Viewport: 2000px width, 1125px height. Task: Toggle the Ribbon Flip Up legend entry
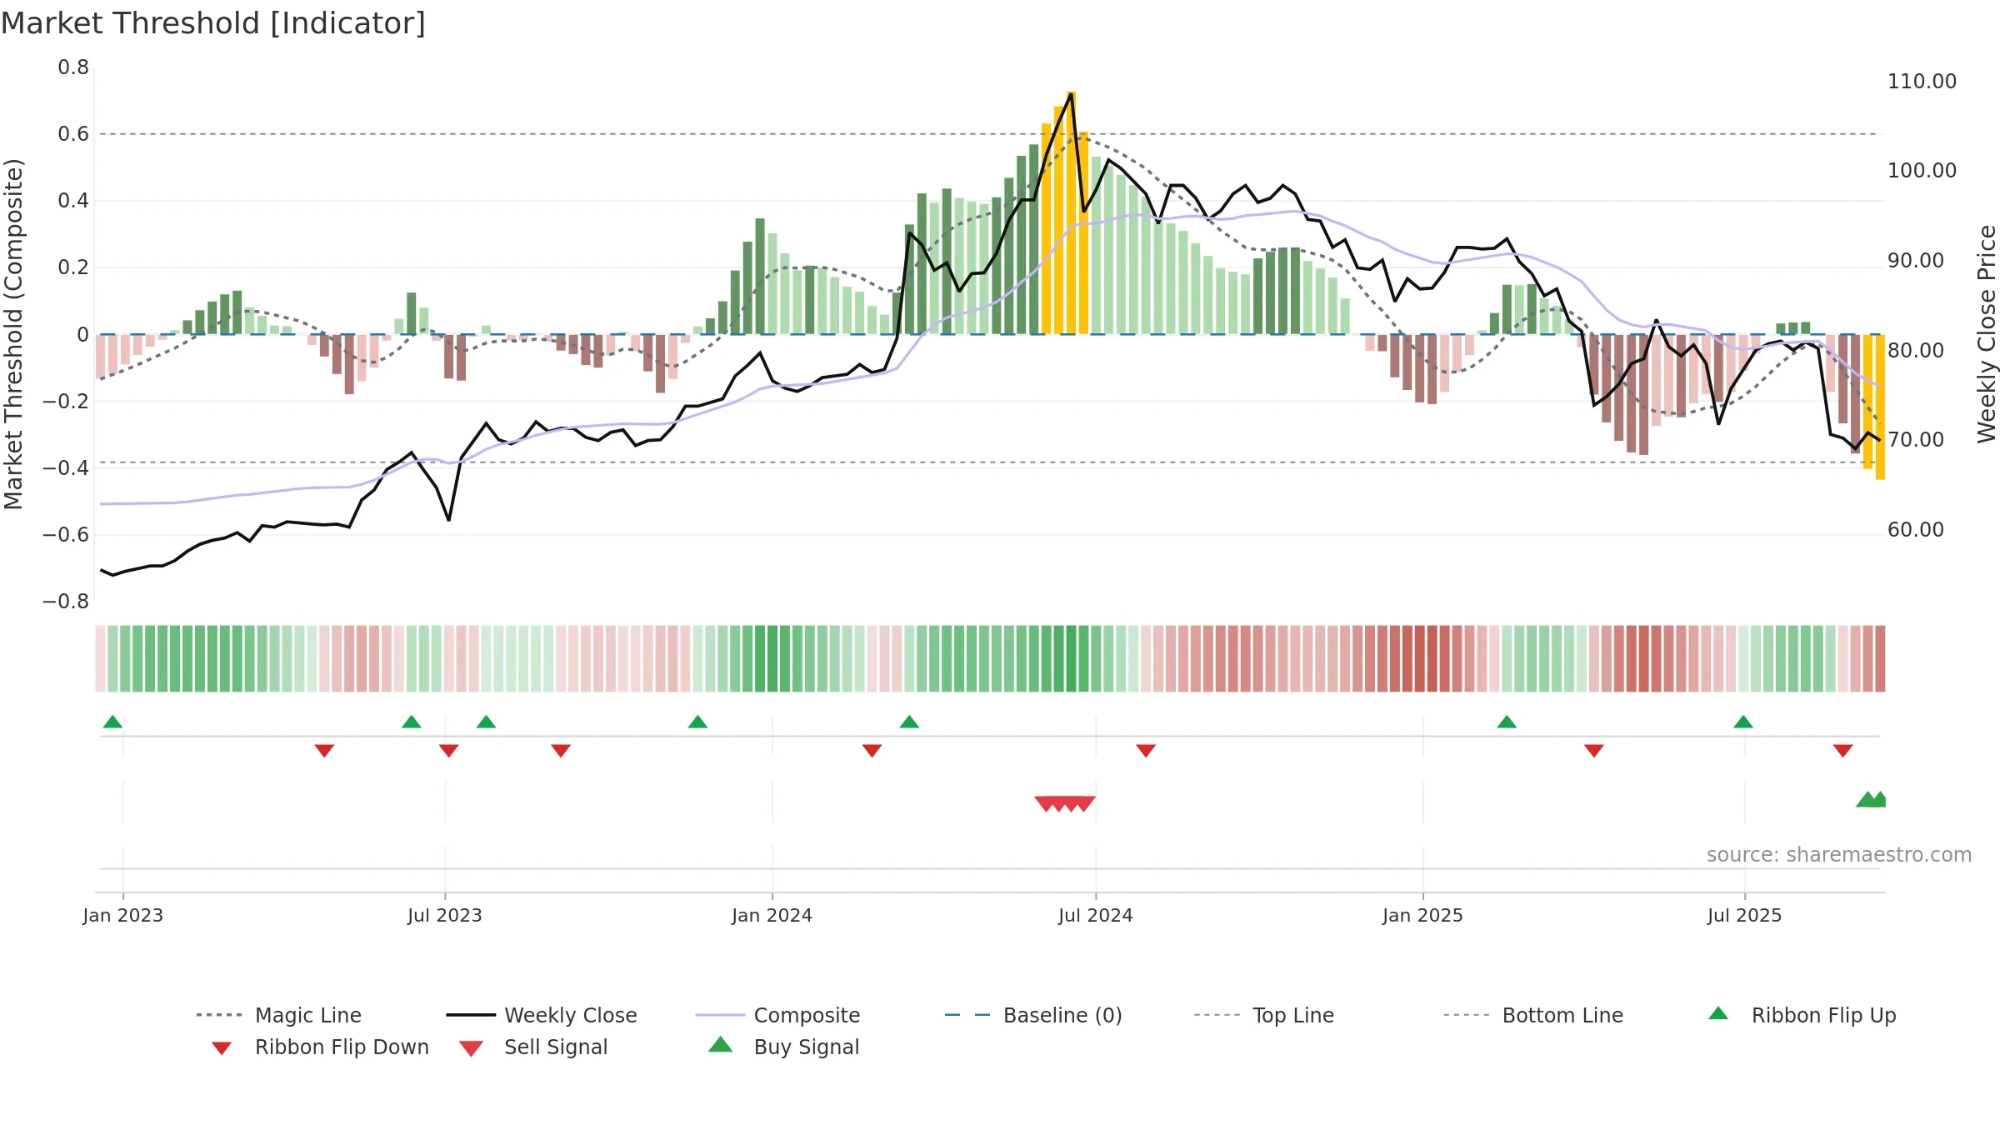click(1802, 1015)
